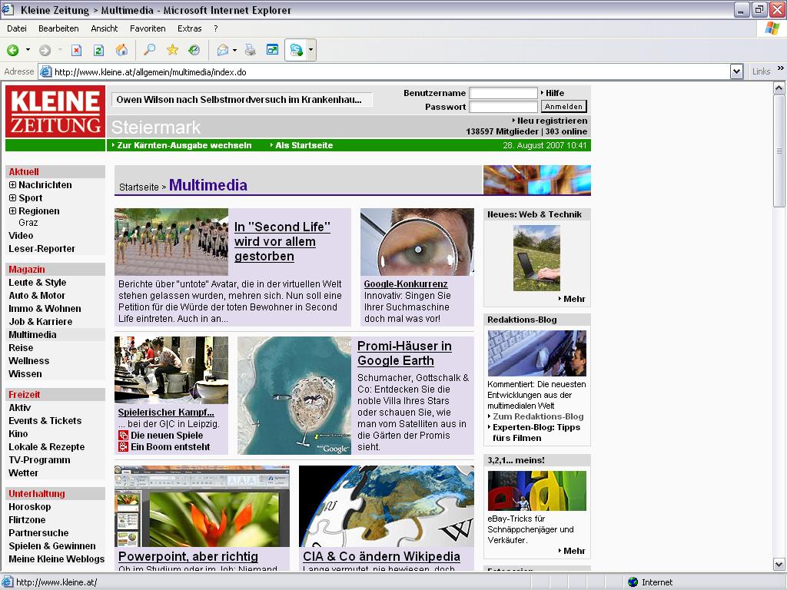This screenshot has width=787, height=590.
Task: Open the address bar dropdown
Action: click(x=736, y=71)
